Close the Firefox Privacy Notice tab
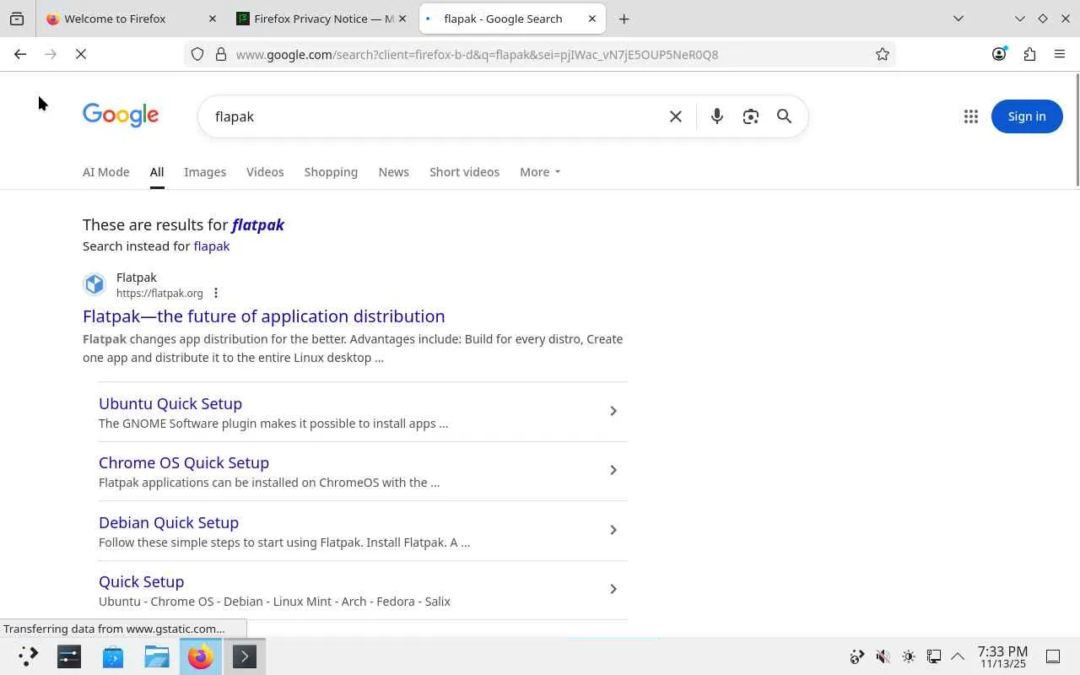This screenshot has height=675, width=1080. coord(402,19)
